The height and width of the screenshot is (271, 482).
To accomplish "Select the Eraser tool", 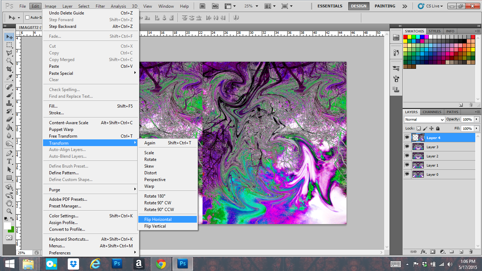I will [x=9, y=119].
